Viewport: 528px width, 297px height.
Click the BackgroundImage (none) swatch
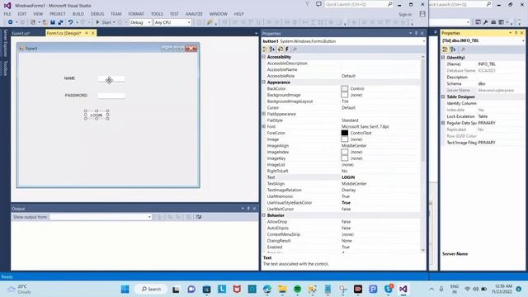[345, 95]
